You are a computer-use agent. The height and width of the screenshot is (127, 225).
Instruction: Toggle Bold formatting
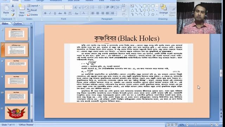(x=45, y=13)
